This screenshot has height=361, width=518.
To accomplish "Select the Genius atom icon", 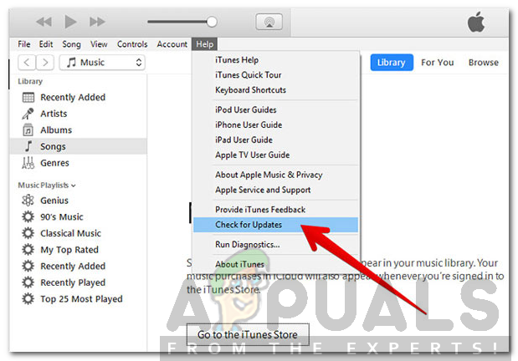I will (28, 201).
